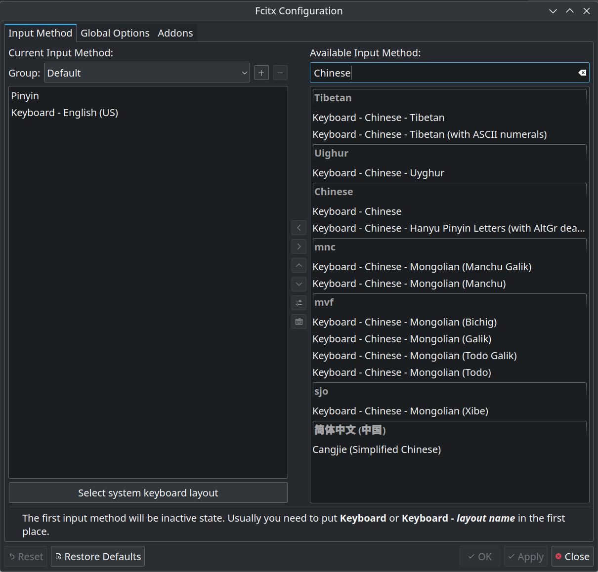Remove the current input method group
The image size is (598, 572).
coord(280,73)
